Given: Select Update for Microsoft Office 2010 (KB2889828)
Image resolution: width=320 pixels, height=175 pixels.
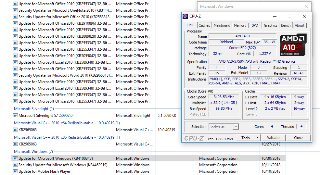Looking at the screenshot, I should pyautogui.click(x=65, y=36).
